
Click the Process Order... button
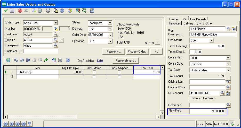(138, 52)
